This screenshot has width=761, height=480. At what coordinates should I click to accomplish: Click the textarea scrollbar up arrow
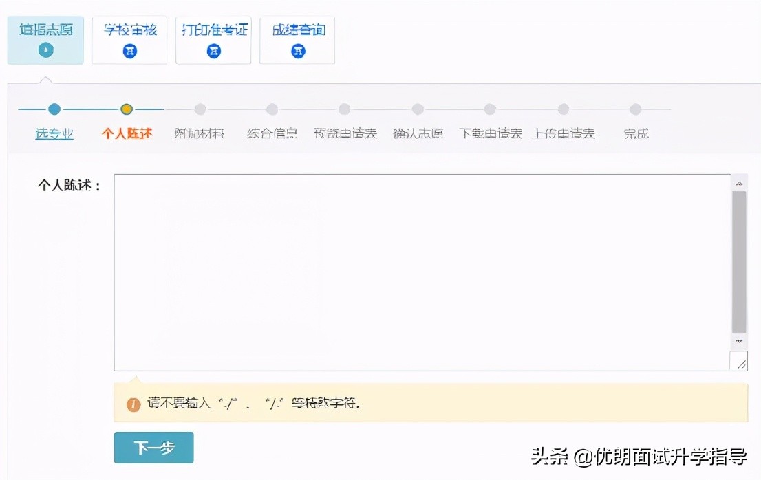[x=739, y=184]
